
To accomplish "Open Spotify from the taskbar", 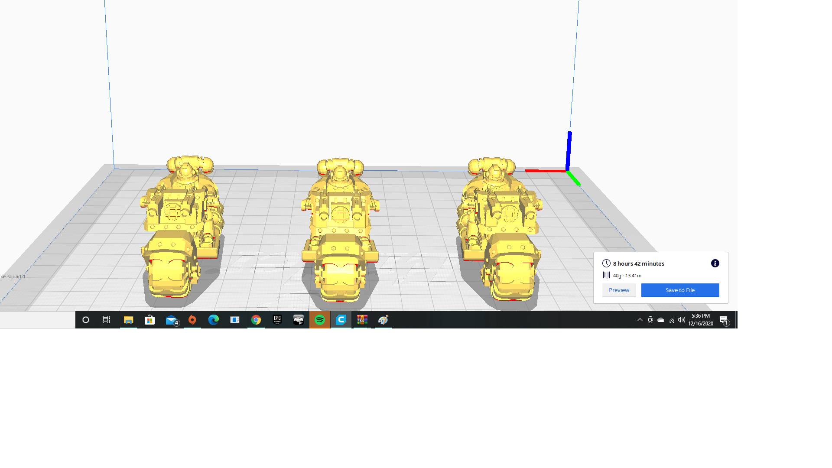I will pyautogui.click(x=320, y=320).
